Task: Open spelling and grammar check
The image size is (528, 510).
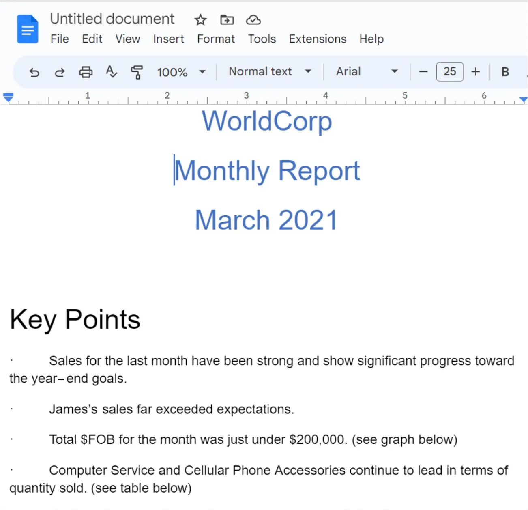Action: [111, 72]
